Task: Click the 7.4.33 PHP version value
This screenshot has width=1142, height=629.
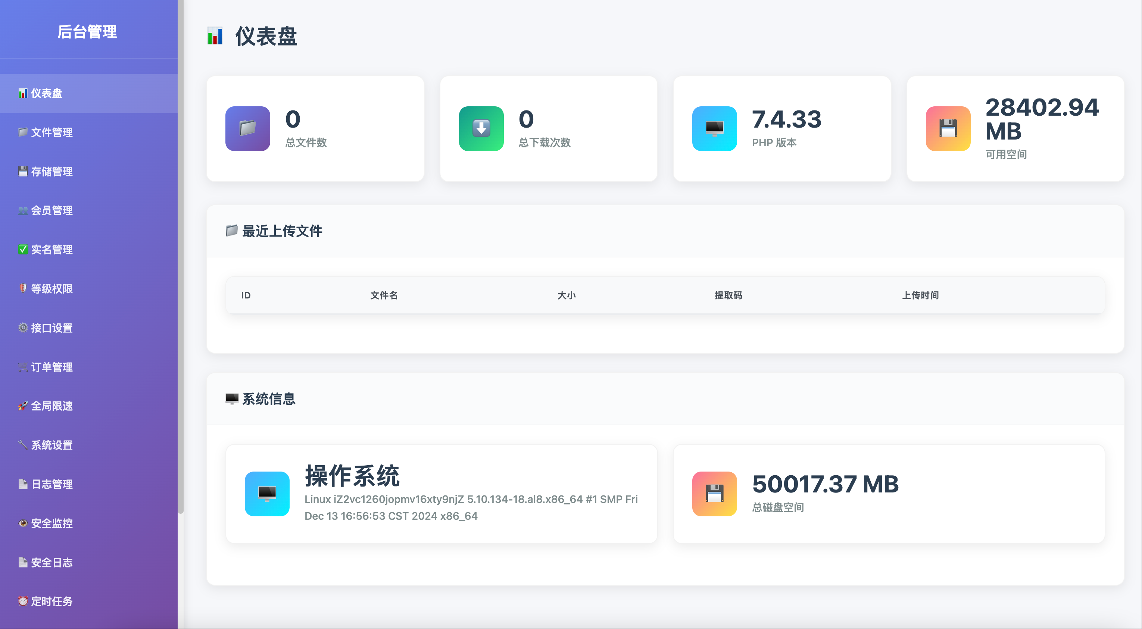Action: click(786, 119)
